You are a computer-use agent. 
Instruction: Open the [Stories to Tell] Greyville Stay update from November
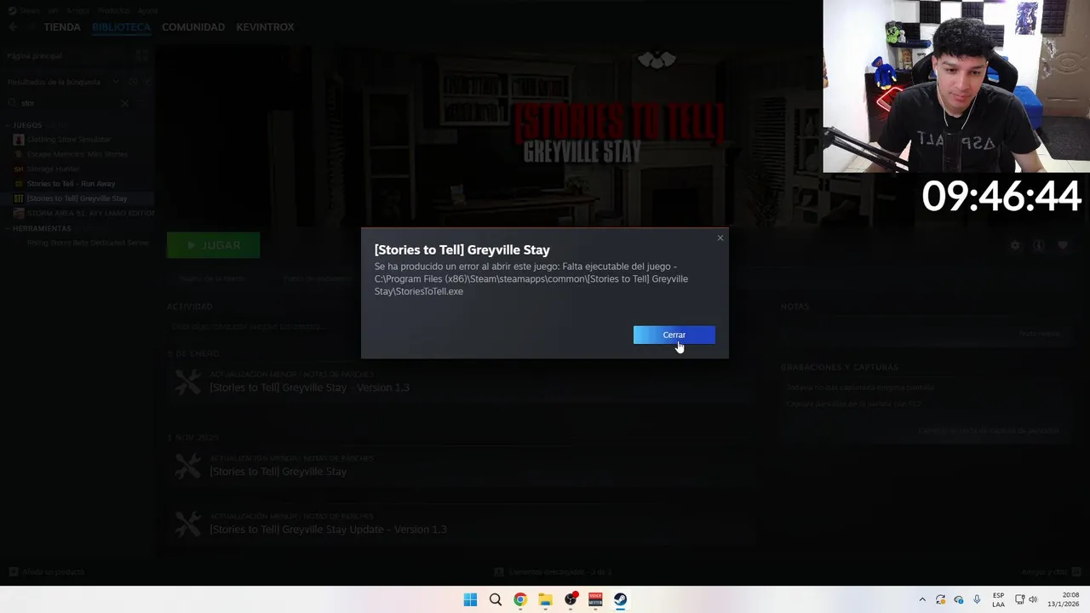pos(278,472)
